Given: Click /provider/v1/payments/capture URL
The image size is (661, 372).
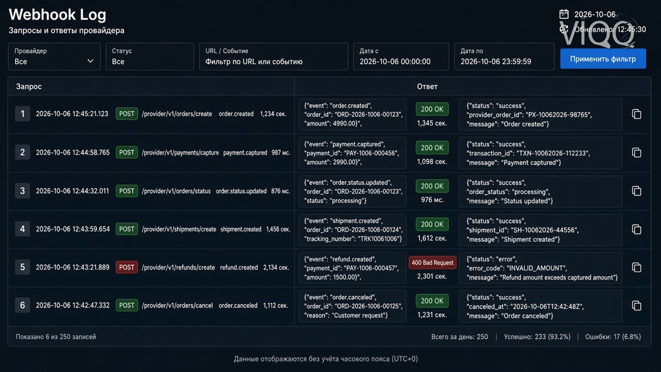Looking at the screenshot, I should (180, 153).
